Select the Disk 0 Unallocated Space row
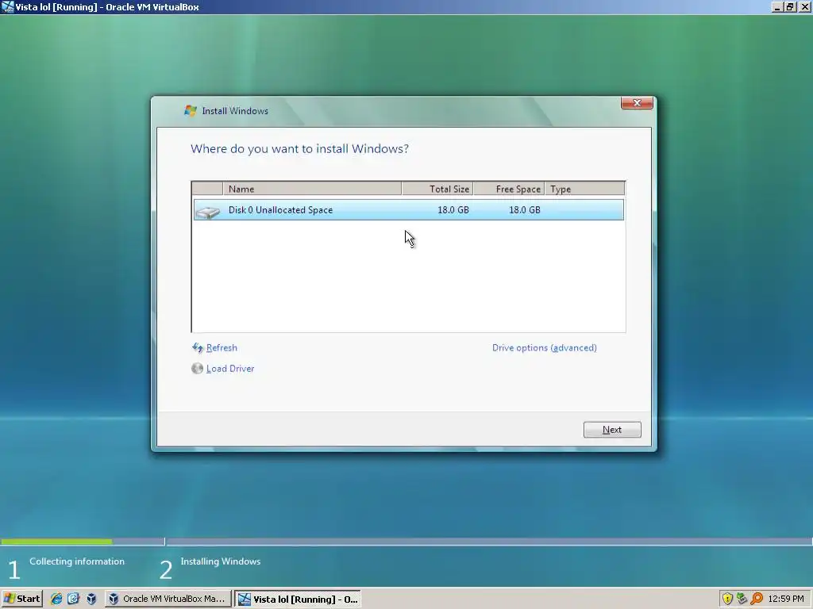Image resolution: width=813 pixels, height=609 pixels. [x=409, y=209]
